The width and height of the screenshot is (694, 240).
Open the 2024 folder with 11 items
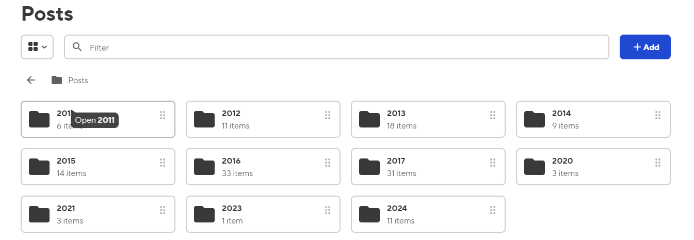(396, 209)
